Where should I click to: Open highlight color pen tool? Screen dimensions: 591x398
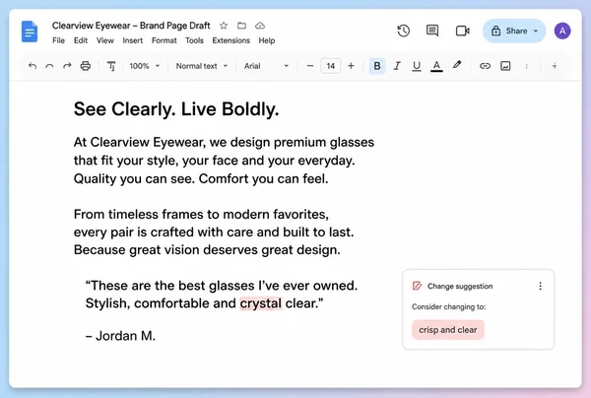457,65
